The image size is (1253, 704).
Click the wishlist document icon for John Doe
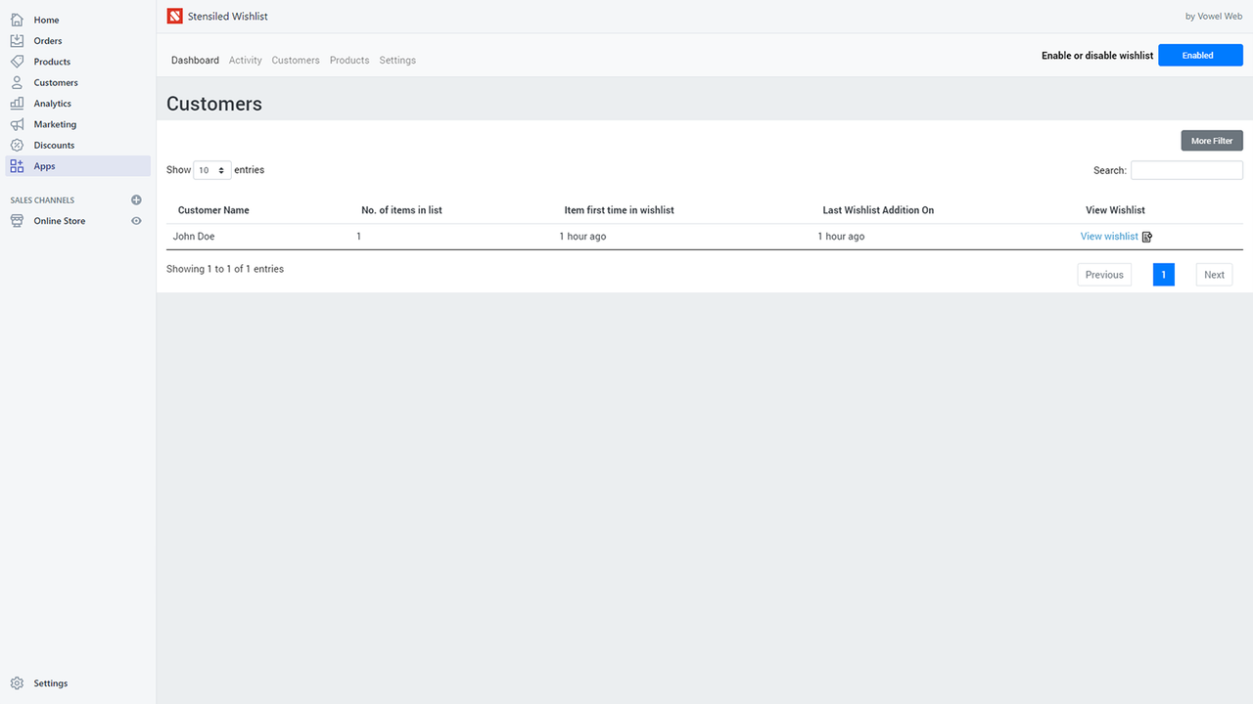coord(1147,237)
